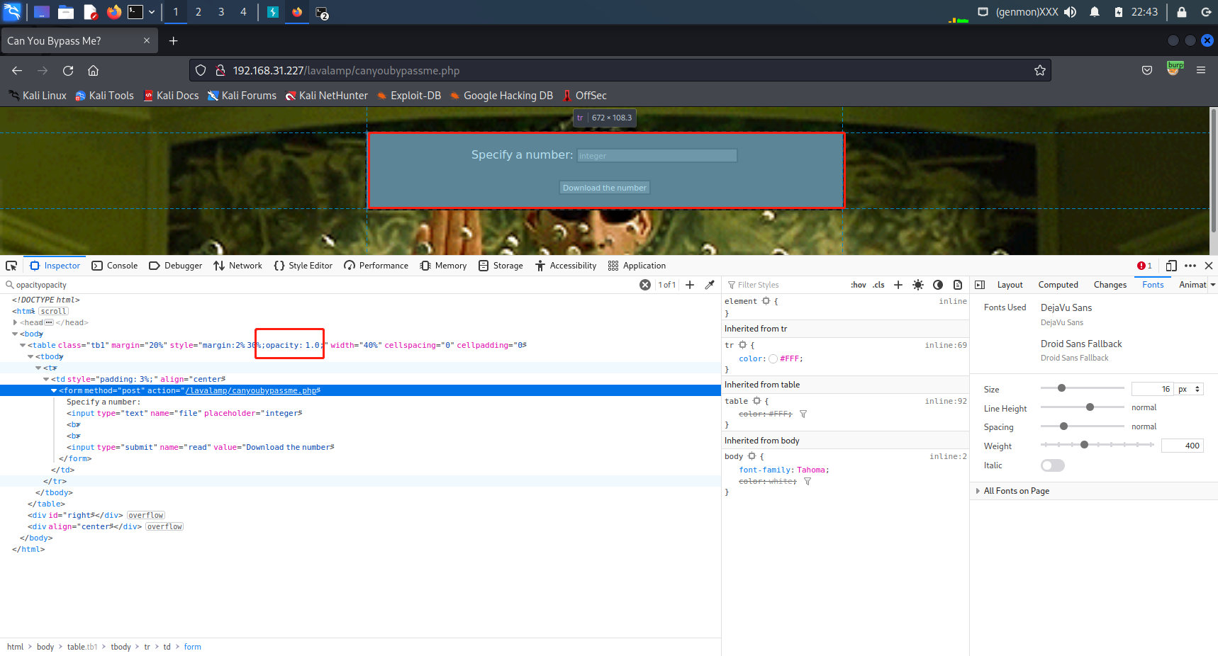
Task: Click the scroll badge next to html
Action: point(53,311)
